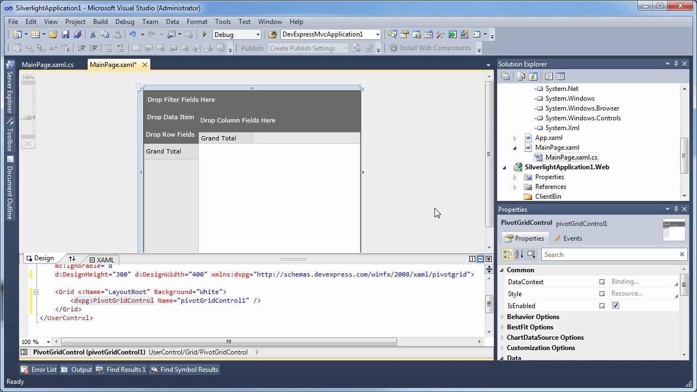Click Show All Files icon in Solution Explorer
The width and height of the screenshot is (697, 392).
[x=521, y=77]
